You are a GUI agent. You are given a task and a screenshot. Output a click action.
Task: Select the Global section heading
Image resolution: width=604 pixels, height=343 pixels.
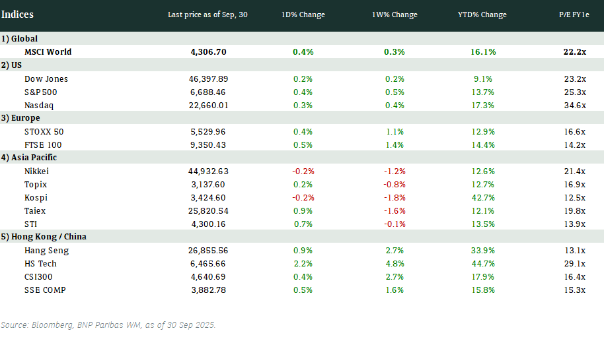pos(20,39)
